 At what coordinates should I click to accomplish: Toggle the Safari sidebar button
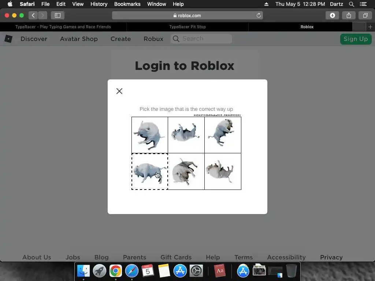(57, 15)
